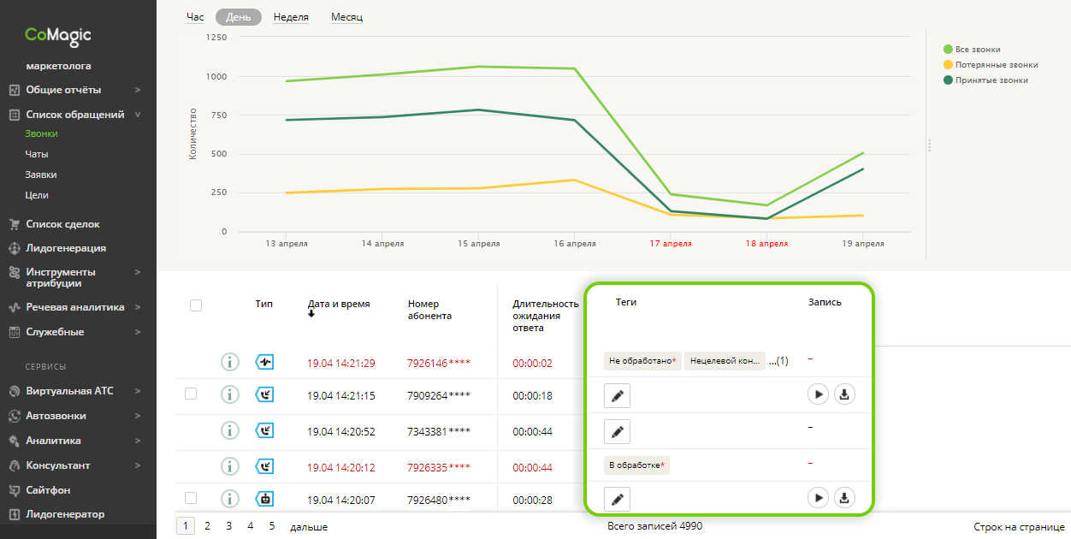Switch chart grouping to Час
The width and height of the screenshot is (1071, 539).
(x=195, y=16)
